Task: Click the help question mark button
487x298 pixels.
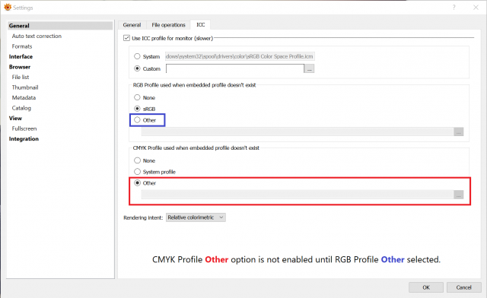Action: click(454, 8)
